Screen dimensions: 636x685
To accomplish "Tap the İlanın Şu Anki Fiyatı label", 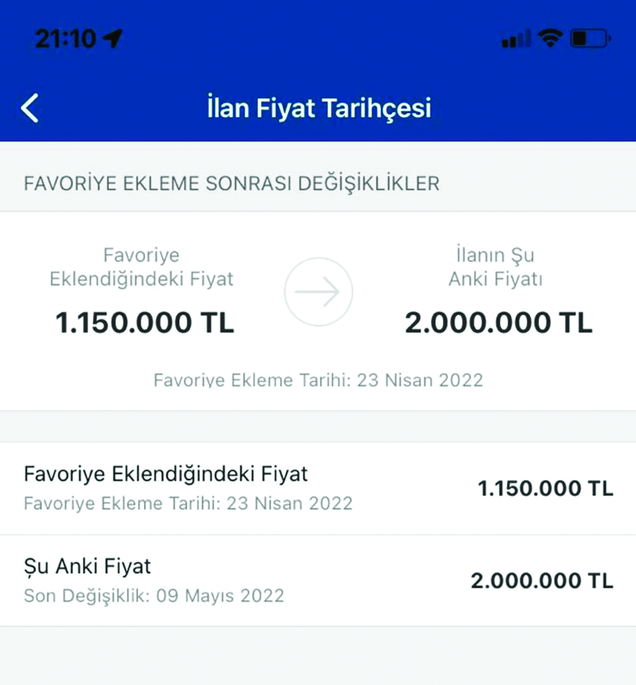I will (x=496, y=266).
